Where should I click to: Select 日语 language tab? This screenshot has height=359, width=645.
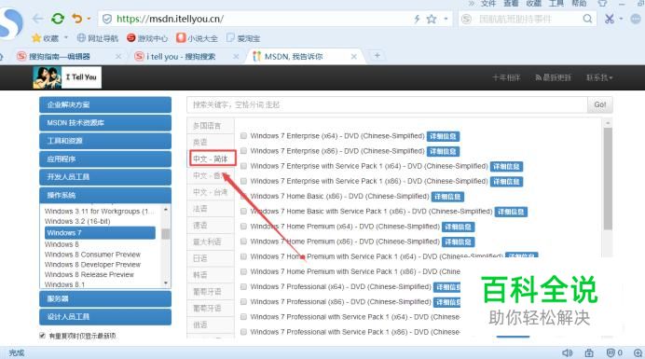(211, 258)
